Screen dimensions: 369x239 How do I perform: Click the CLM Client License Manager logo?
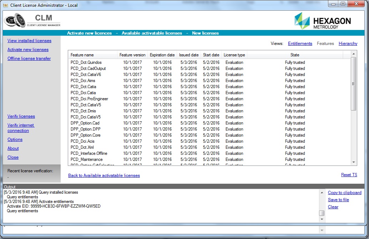pos(32,21)
